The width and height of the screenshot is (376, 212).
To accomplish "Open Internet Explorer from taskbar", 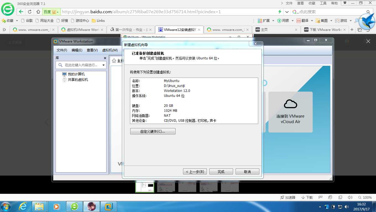I will pos(23,206).
